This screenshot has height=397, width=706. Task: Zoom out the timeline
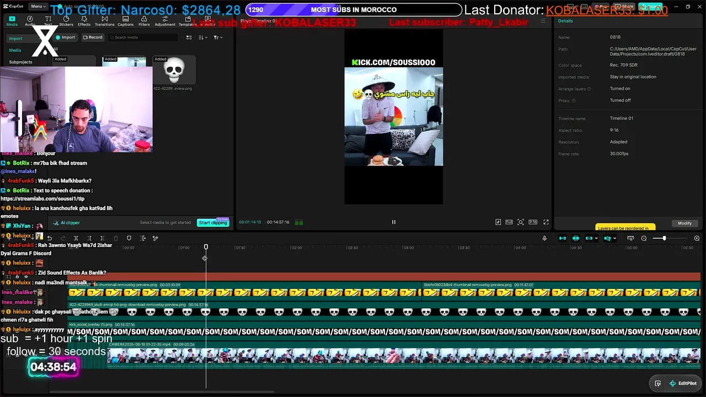click(x=644, y=238)
